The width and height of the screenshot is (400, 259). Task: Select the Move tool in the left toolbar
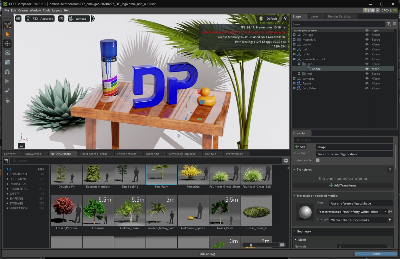(x=7, y=43)
